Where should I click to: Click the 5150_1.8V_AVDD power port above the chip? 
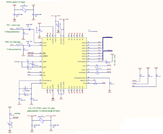coord(64,19)
